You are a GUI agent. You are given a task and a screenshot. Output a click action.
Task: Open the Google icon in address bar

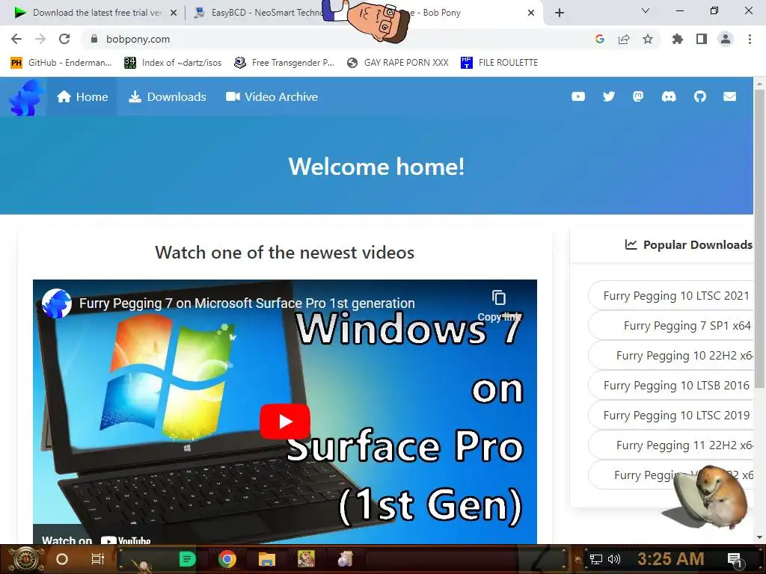[x=600, y=39]
